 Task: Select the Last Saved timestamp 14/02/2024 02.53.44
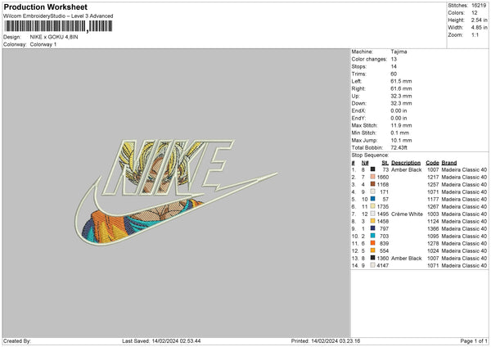(x=176, y=341)
